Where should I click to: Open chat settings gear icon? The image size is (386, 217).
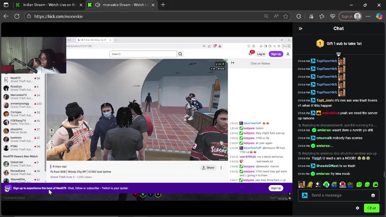click(357, 208)
